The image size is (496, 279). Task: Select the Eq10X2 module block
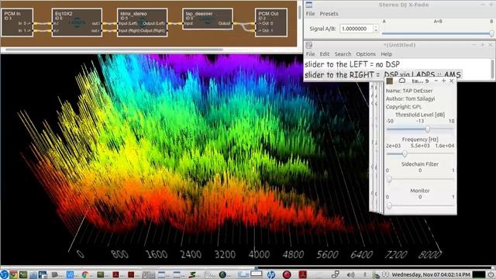pyautogui.click(x=77, y=22)
